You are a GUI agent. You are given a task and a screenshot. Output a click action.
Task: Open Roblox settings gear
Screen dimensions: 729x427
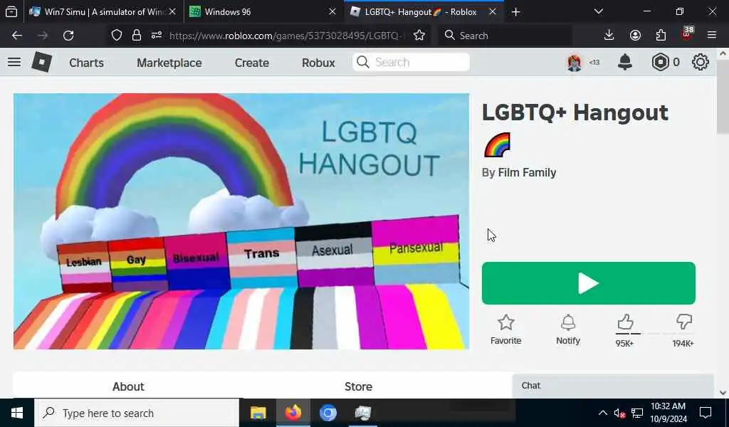point(701,62)
